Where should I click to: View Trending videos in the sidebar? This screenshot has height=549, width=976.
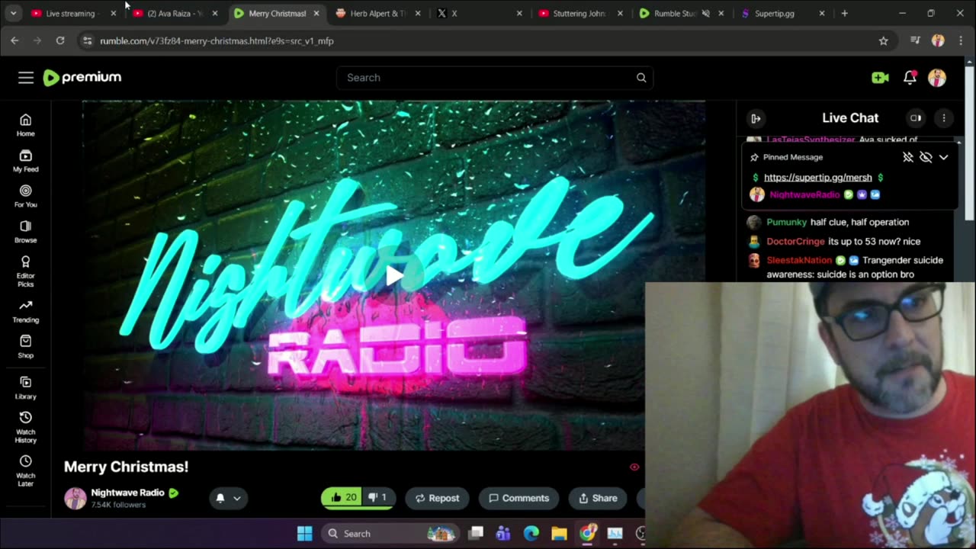tap(26, 311)
